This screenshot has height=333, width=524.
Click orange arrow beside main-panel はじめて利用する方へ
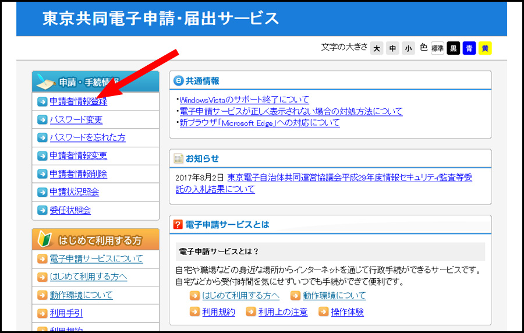[194, 295]
